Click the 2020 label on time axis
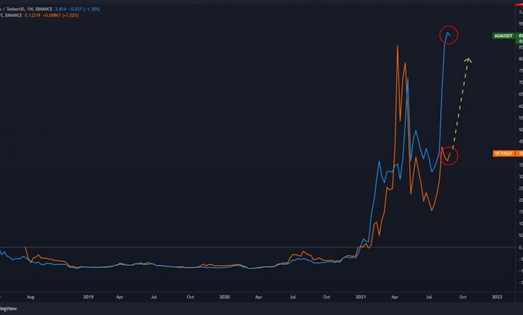Screen dimensions: 523x315 225,296
